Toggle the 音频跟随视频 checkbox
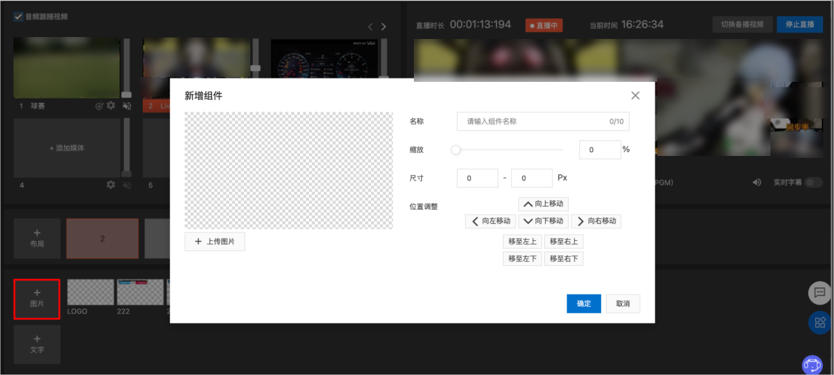 [18, 17]
